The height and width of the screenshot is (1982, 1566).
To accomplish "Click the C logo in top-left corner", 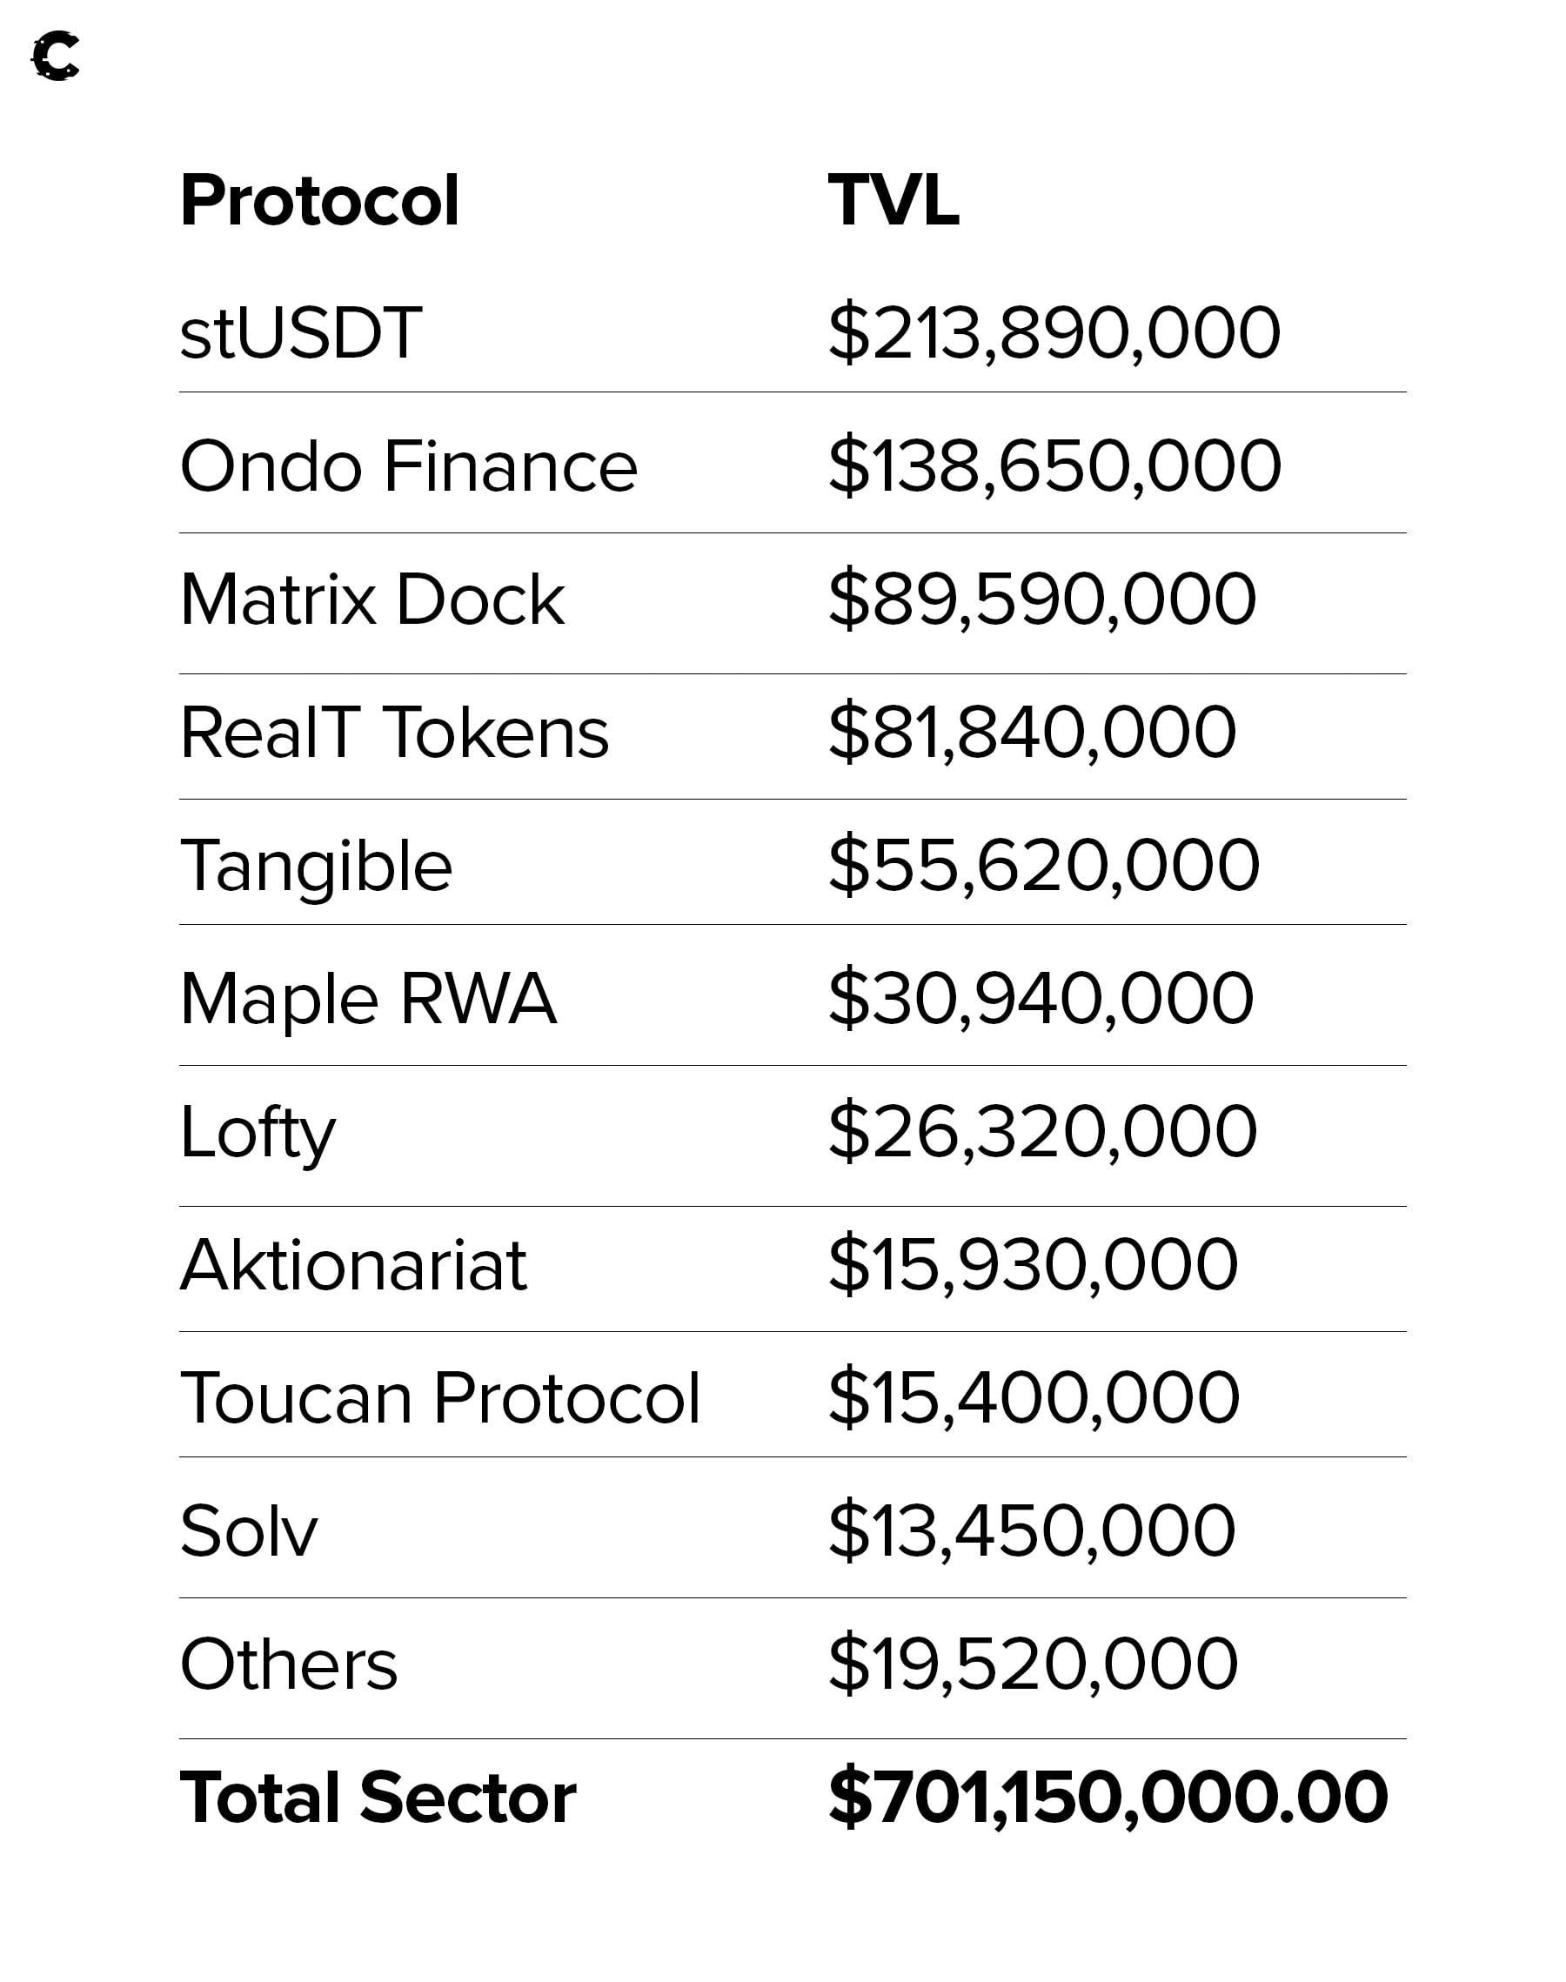I will 56,57.
